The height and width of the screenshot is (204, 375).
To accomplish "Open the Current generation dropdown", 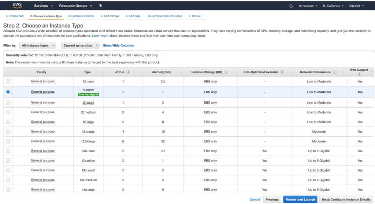I will coord(80,45).
